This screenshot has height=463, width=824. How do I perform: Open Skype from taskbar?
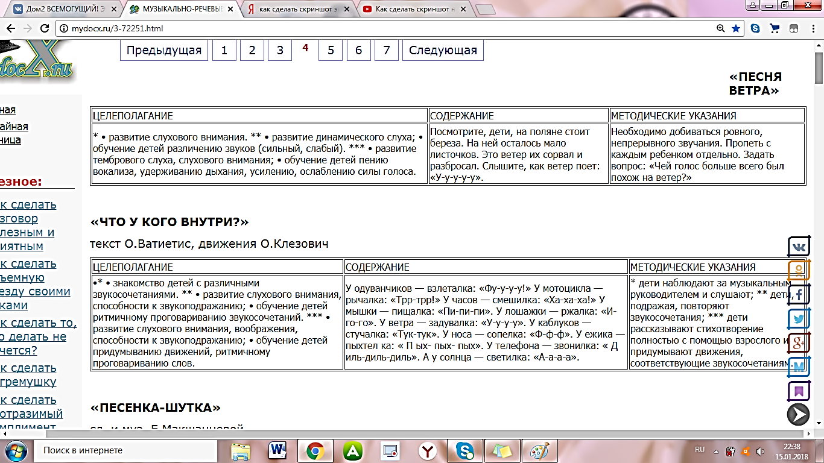465,450
